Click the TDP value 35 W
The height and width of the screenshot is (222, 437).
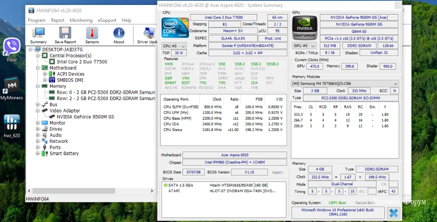pyautogui.click(x=178, y=53)
